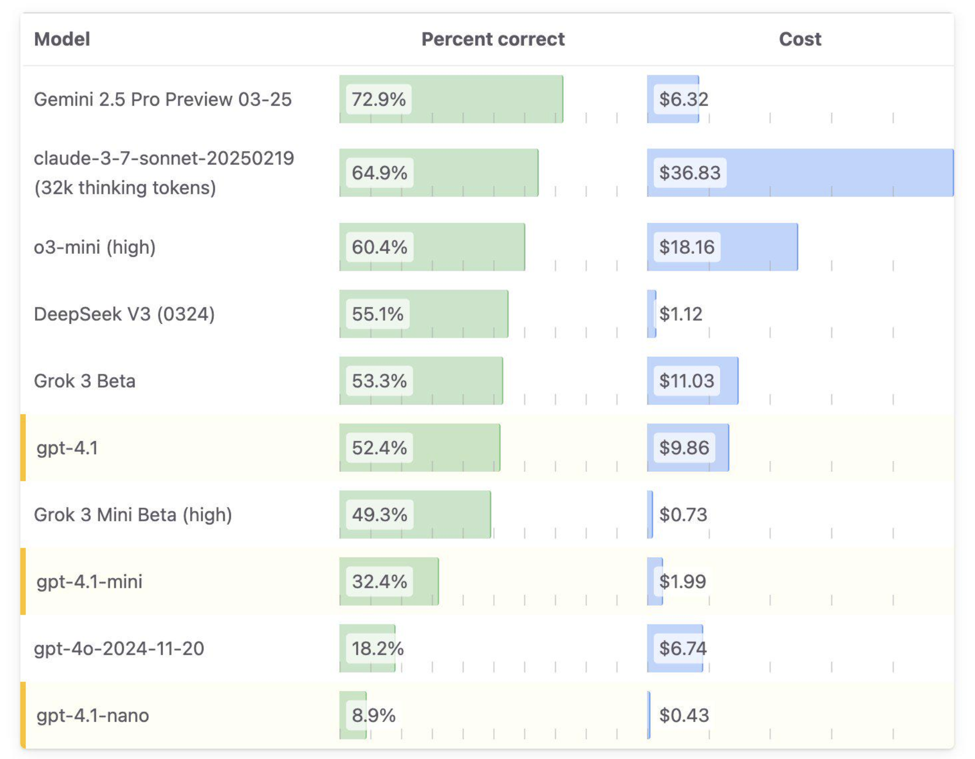This screenshot has height=759, width=975.
Task: Click the Cost column header
Action: 799,39
